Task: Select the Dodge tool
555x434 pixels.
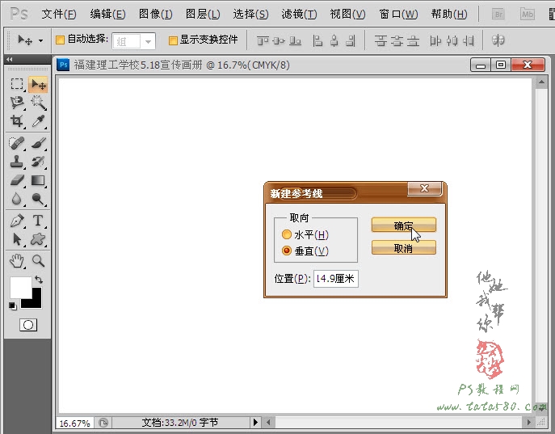Action: (x=38, y=199)
